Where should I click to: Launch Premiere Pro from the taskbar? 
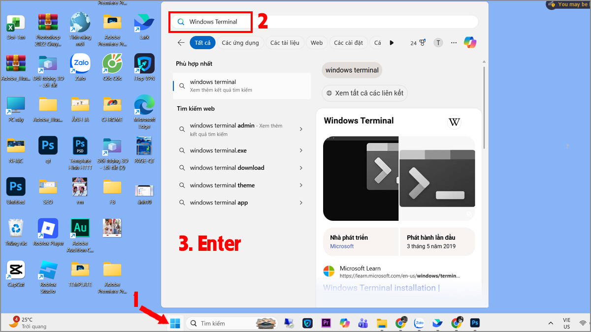[326, 323]
